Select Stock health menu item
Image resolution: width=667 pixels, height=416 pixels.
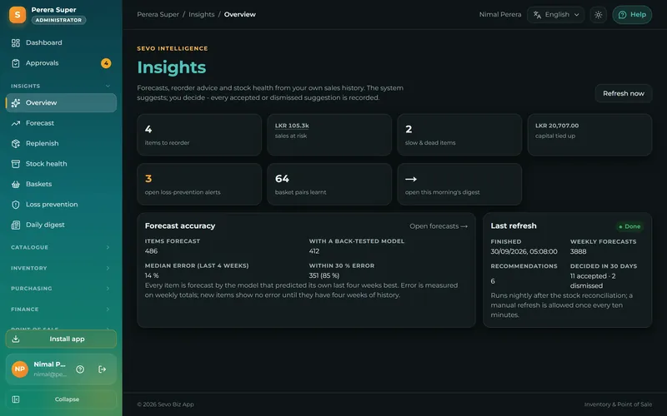click(61, 164)
